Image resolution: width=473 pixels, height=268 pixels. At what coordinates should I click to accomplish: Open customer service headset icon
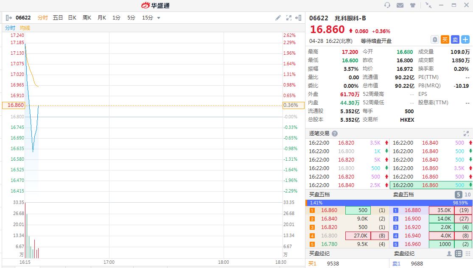[387, 5]
